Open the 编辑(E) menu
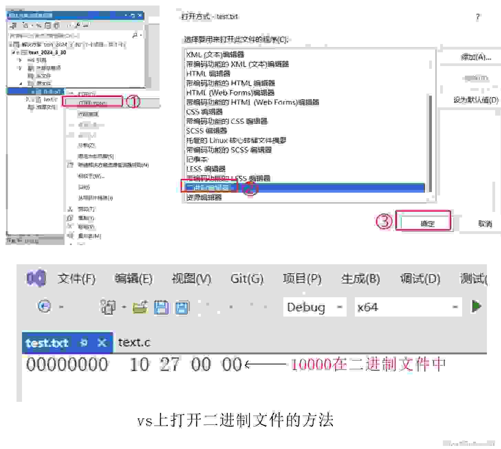The width and height of the screenshot is (501, 449). [134, 278]
